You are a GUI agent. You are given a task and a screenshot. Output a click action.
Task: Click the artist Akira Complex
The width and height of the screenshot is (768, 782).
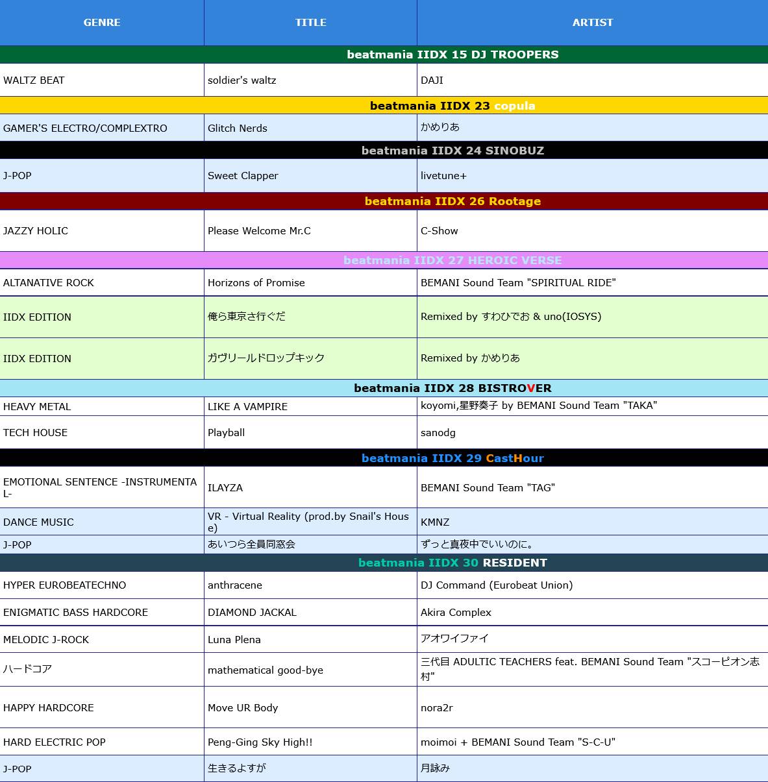[x=456, y=613]
